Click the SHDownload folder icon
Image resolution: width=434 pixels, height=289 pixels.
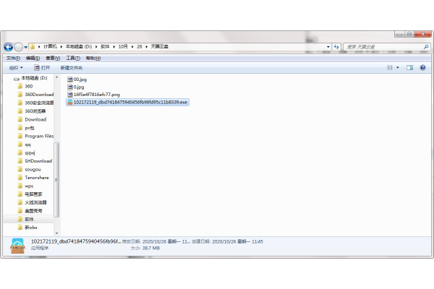[x=20, y=161]
